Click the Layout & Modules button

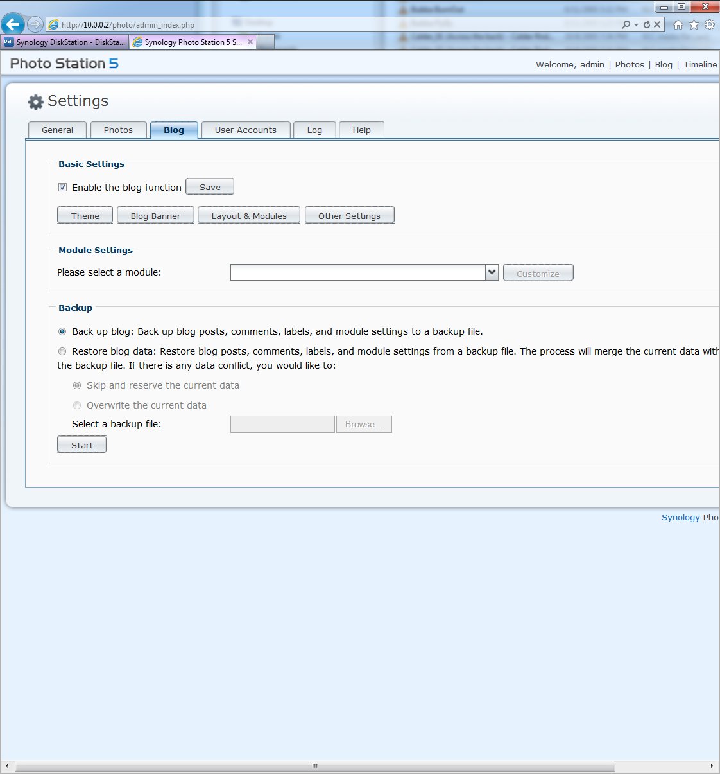[249, 216]
